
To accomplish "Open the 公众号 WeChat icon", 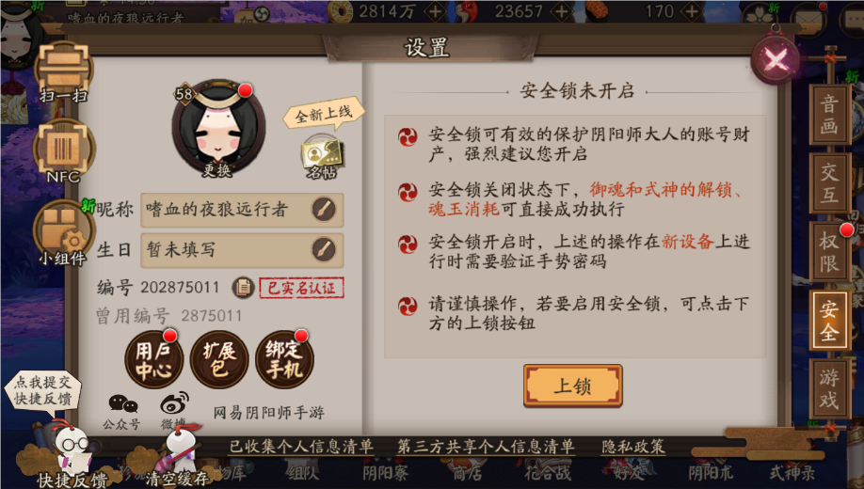I will (122, 412).
